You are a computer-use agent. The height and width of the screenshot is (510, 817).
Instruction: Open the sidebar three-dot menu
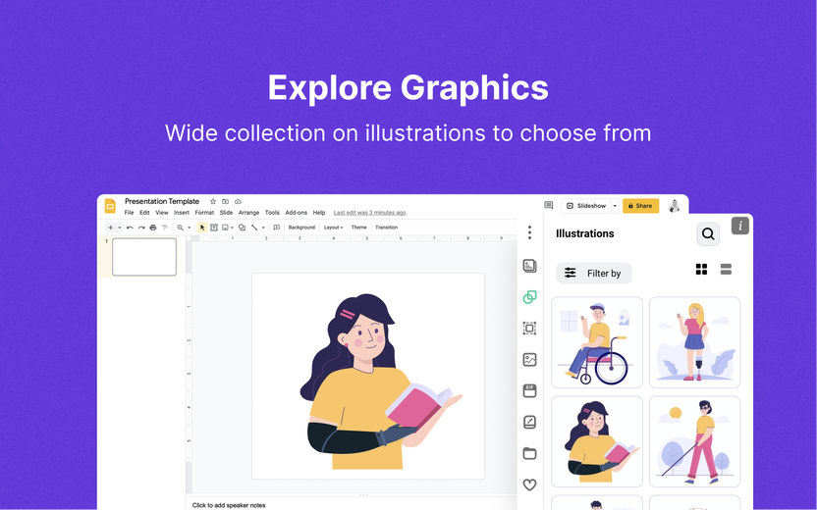(529, 232)
